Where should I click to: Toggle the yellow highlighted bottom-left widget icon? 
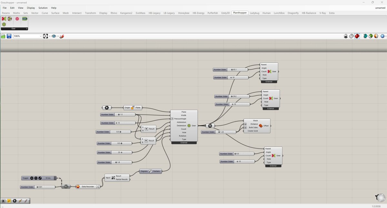point(9,201)
